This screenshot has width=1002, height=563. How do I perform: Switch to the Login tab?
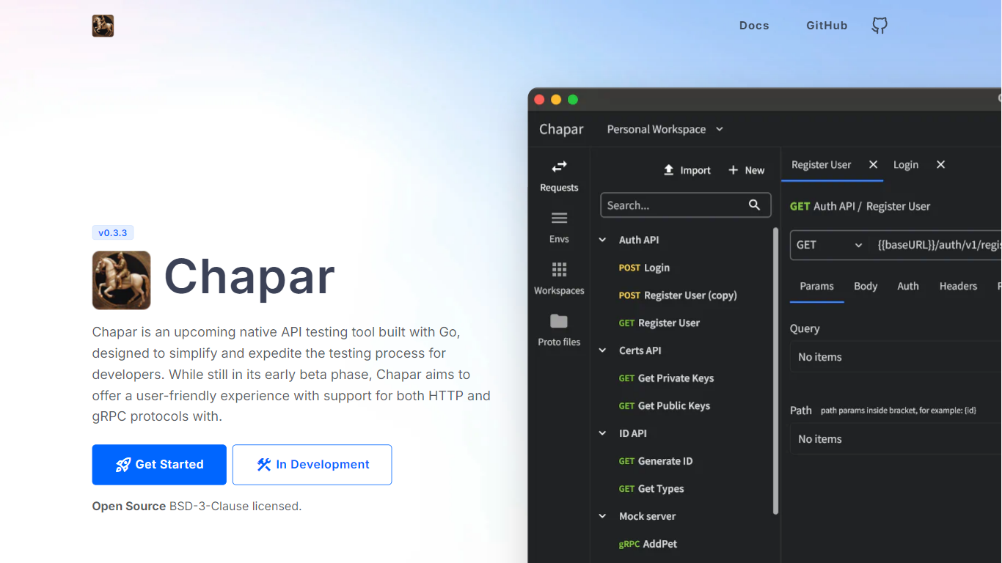pos(906,165)
